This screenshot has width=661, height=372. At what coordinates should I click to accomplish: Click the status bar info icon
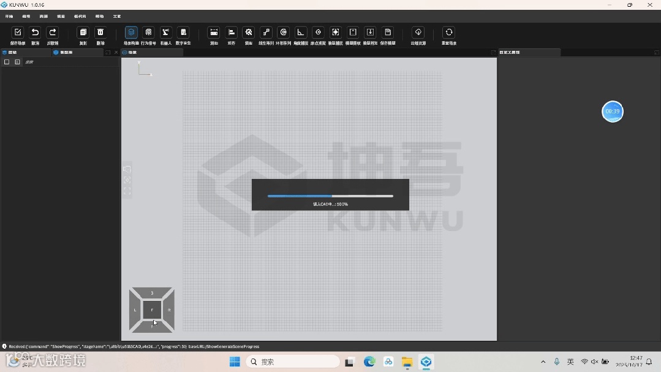4,346
